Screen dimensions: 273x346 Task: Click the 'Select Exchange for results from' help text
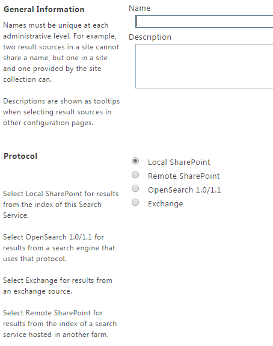point(58,286)
